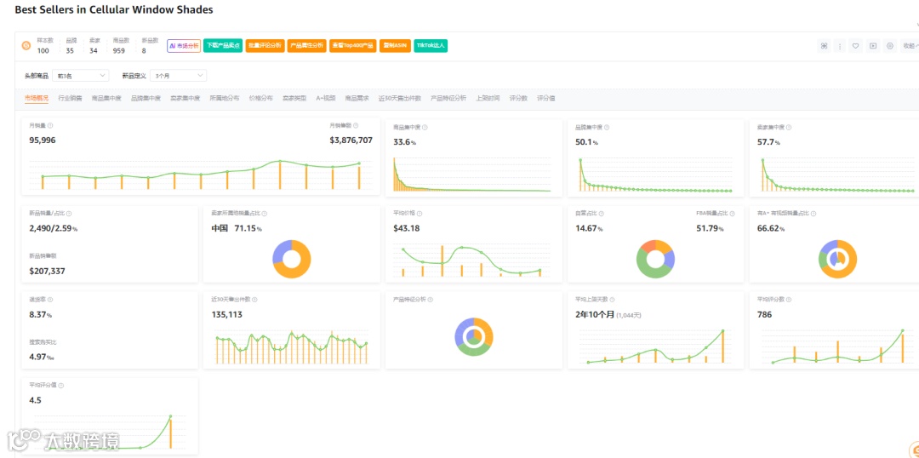This screenshot has height=458, width=919.
Task: Click info icon beside 近30天售出件数
Action: (254, 299)
